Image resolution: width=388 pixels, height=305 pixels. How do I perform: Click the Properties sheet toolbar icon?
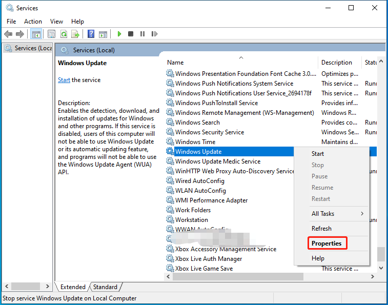pos(51,34)
